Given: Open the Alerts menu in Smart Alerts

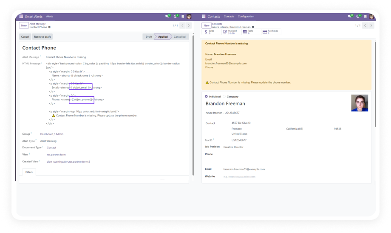Looking at the screenshot, I should (49, 17).
